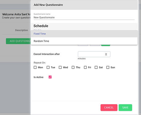Click the Repeat On label
Image resolution: width=141 pixels, height=115 pixels.
40,63
